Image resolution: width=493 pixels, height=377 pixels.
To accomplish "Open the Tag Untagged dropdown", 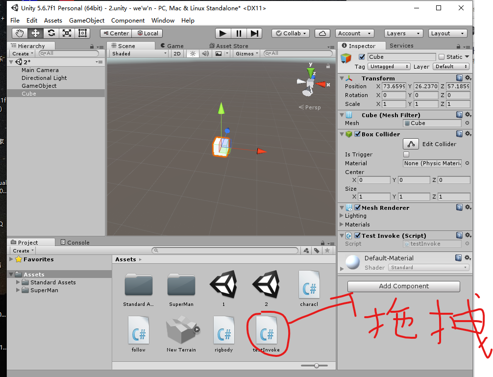I will (x=389, y=67).
